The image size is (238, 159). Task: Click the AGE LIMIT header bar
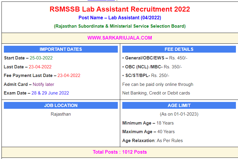point(179,106)
